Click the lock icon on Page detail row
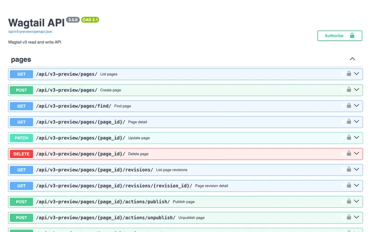 pos(349,122)
